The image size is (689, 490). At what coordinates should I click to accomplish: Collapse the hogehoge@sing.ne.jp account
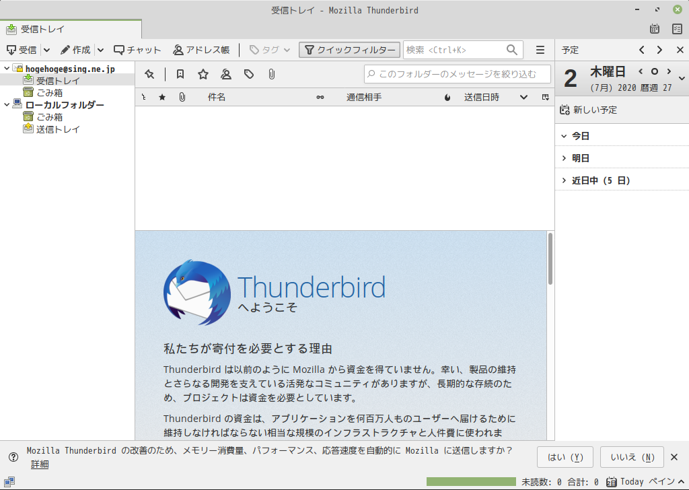pyautogui.click(x=7, y=69)
